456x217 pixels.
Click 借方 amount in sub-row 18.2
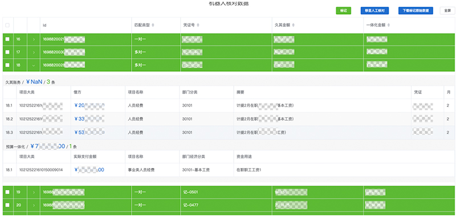tap(89, 119)
